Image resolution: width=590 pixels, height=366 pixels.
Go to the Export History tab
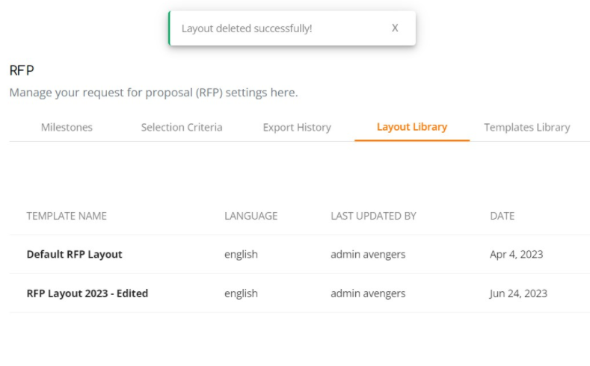point(297,128)
